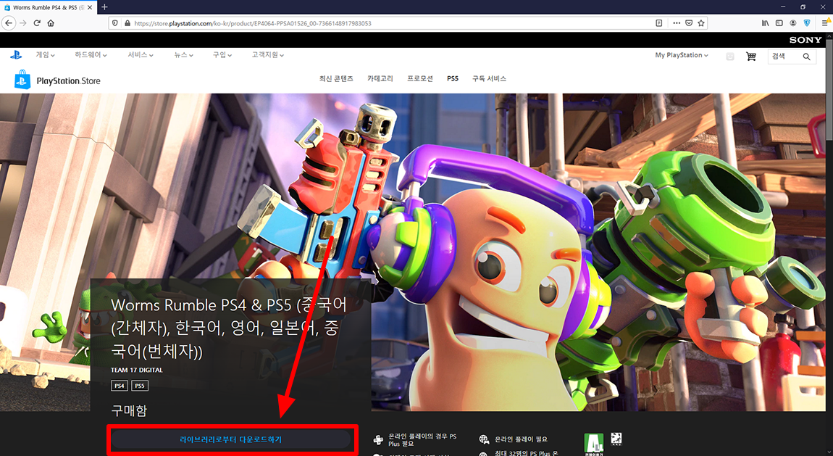
Task: Click the PlayStation Store bag logo
Action: click(22, 79)
